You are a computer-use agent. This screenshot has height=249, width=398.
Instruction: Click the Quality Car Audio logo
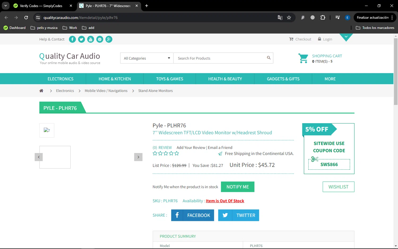click(x=70, y=58)
